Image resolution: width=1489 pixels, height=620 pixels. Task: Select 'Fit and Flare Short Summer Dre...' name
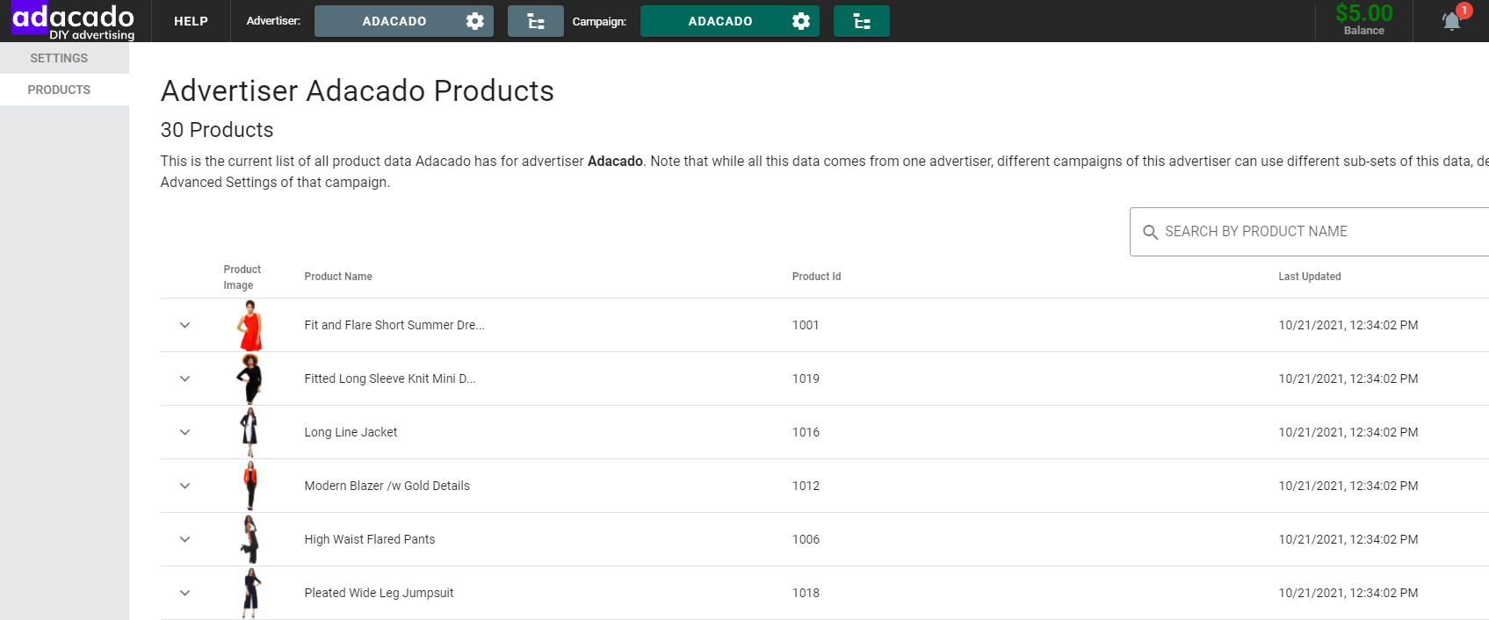pos(394,325)
